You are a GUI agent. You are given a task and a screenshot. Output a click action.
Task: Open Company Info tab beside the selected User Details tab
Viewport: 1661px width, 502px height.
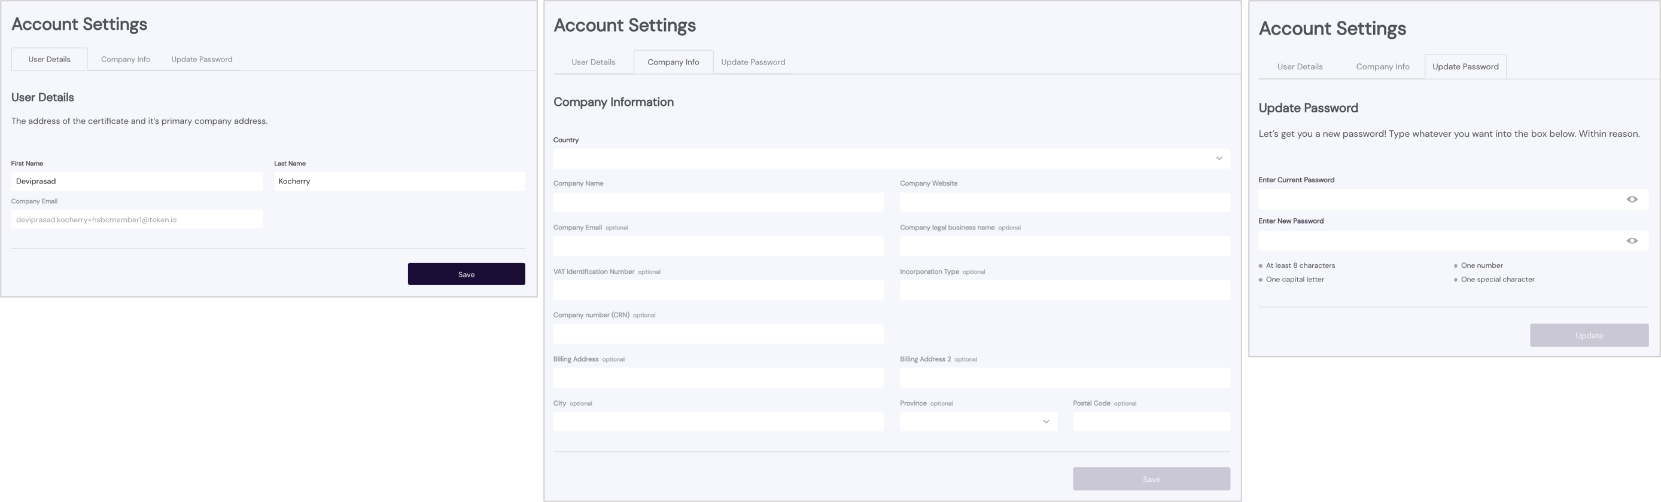[125, 59]
